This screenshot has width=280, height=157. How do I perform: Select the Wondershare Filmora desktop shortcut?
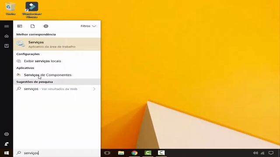pos(32,10)
